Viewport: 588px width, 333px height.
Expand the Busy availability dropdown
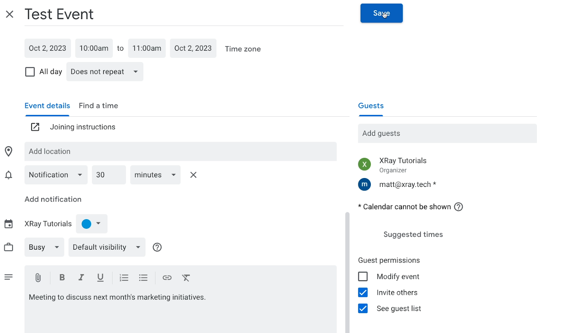point(44,247)
